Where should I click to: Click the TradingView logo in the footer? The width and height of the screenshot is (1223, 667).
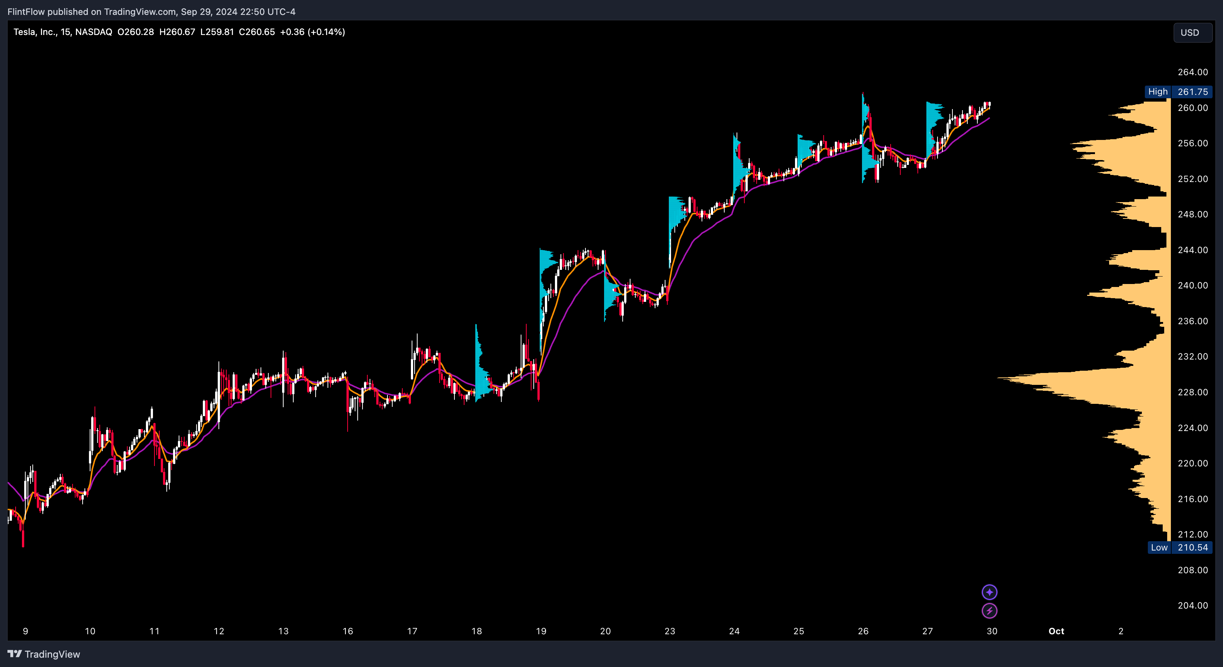44,654
